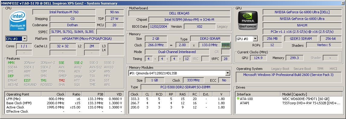Click the DELL 0EAQA5 motherboard field

[x=179, y=13]
